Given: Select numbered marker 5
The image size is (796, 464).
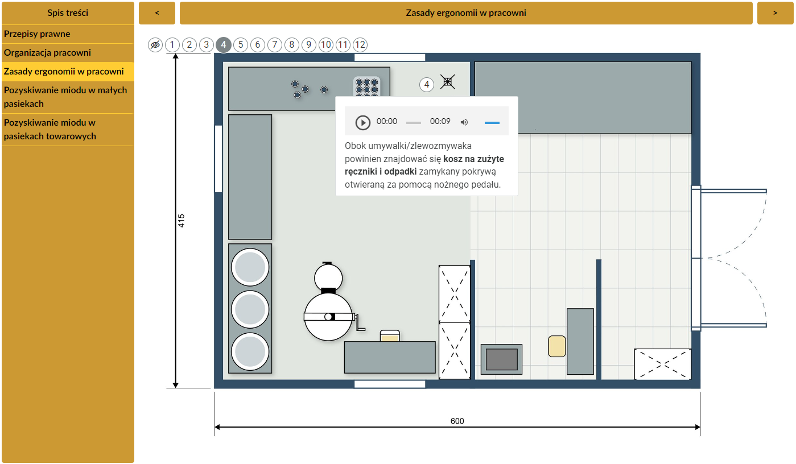Looking at the screenshot, I should 241,45.
